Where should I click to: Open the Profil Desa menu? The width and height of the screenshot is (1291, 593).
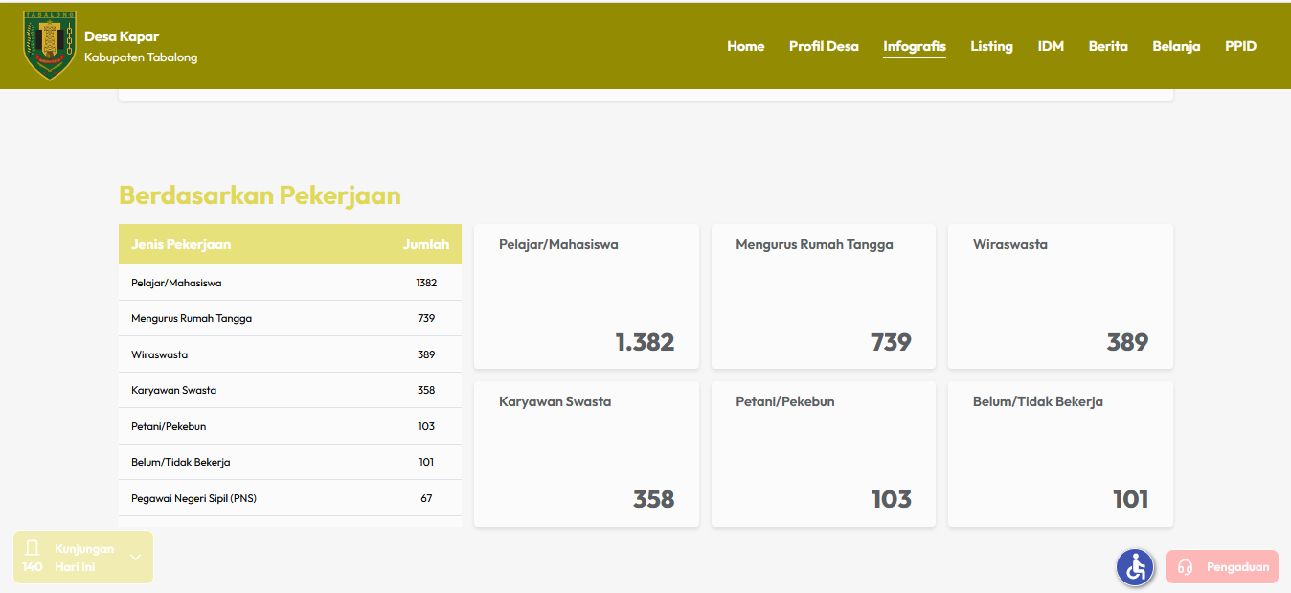(x=824, y=46)
